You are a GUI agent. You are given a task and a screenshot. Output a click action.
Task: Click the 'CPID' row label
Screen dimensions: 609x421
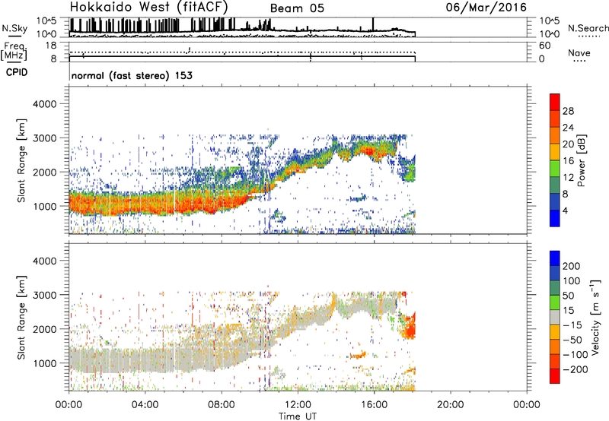[x=17, y=72]
